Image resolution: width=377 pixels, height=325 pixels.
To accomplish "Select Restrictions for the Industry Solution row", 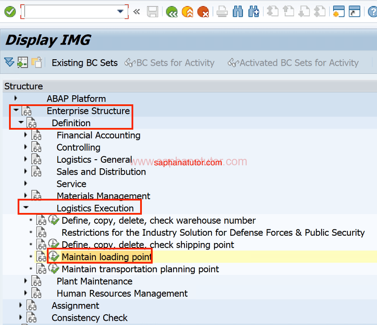I will (x=213, y=233).
